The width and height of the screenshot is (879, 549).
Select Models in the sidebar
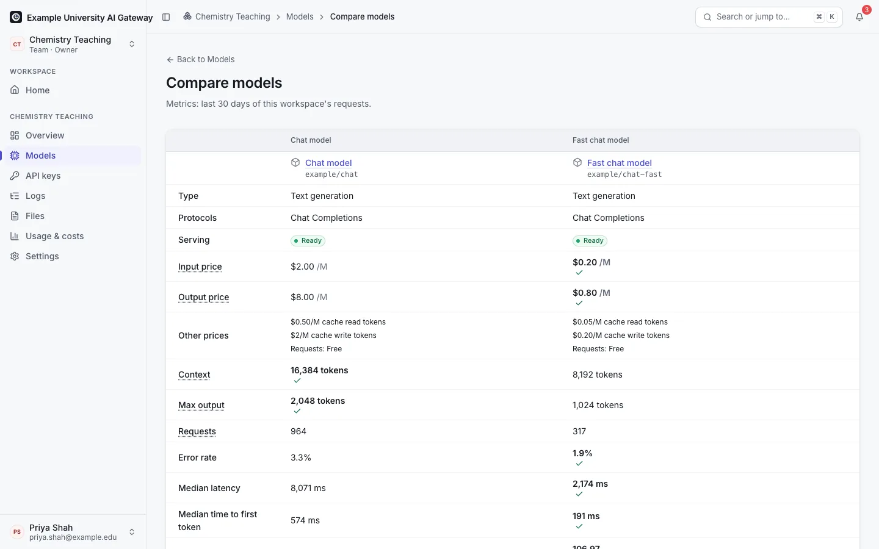pos(73,156)
